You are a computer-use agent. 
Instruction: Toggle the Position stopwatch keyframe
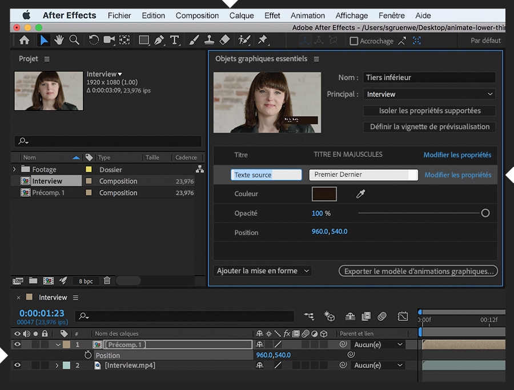(x=88, y=355)
